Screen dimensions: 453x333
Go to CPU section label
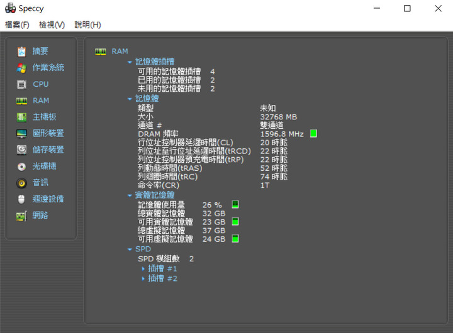[40, 84]
